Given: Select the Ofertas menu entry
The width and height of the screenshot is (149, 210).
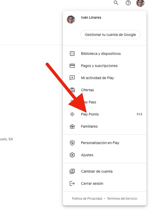Looking at the screenshot, I should (x=105, y=90).
